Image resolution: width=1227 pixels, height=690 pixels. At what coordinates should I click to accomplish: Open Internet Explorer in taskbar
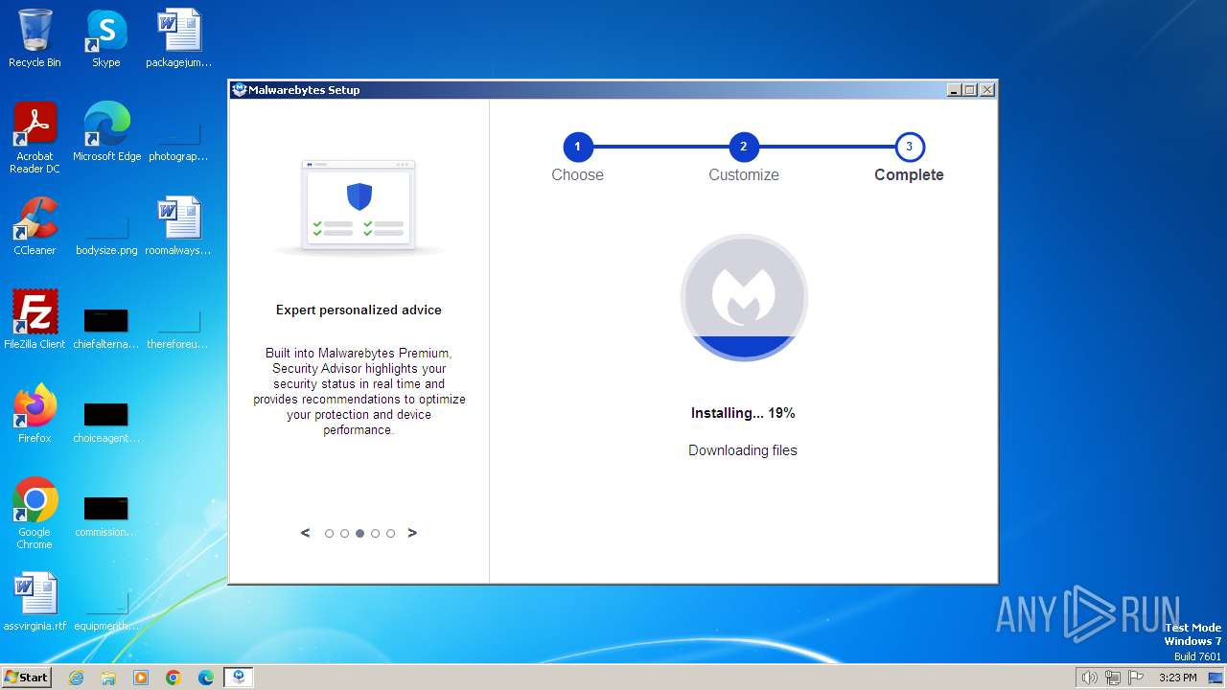76,678
